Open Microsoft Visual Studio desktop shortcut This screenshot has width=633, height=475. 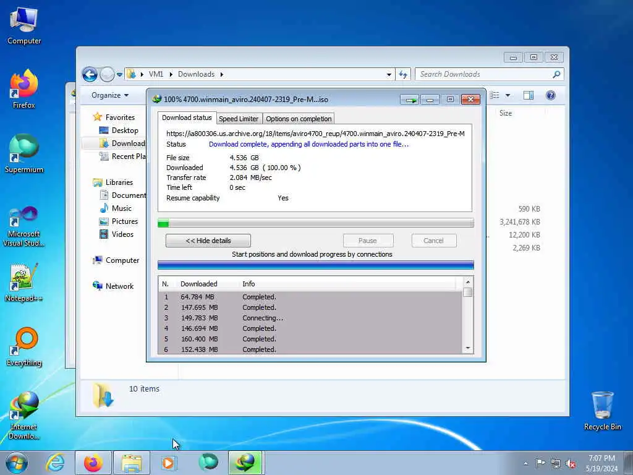tap(24, 226)
